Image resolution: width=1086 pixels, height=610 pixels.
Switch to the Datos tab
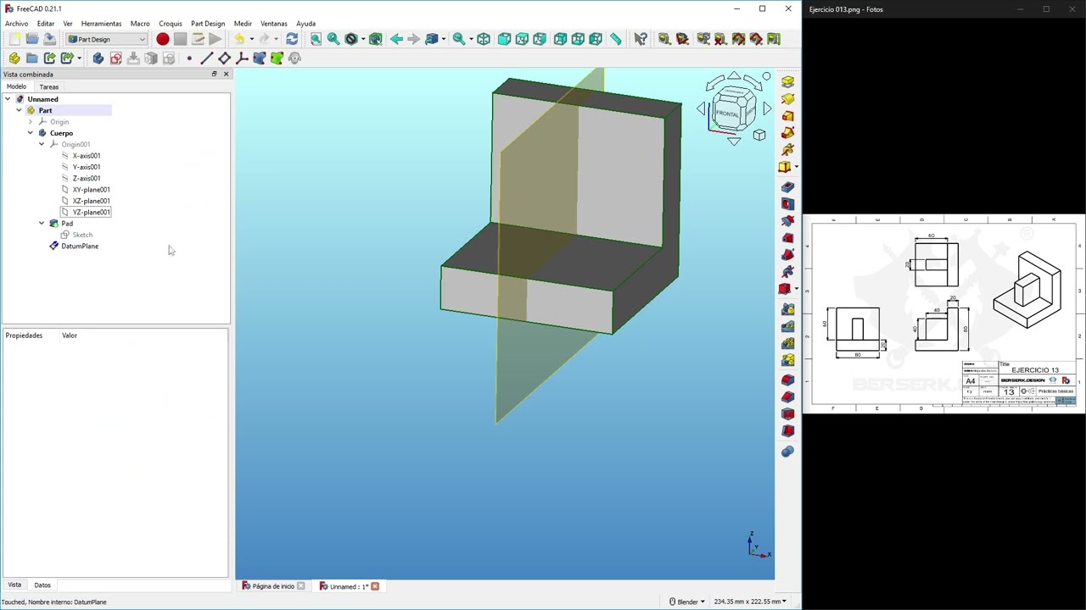click(x=42, y=585)
